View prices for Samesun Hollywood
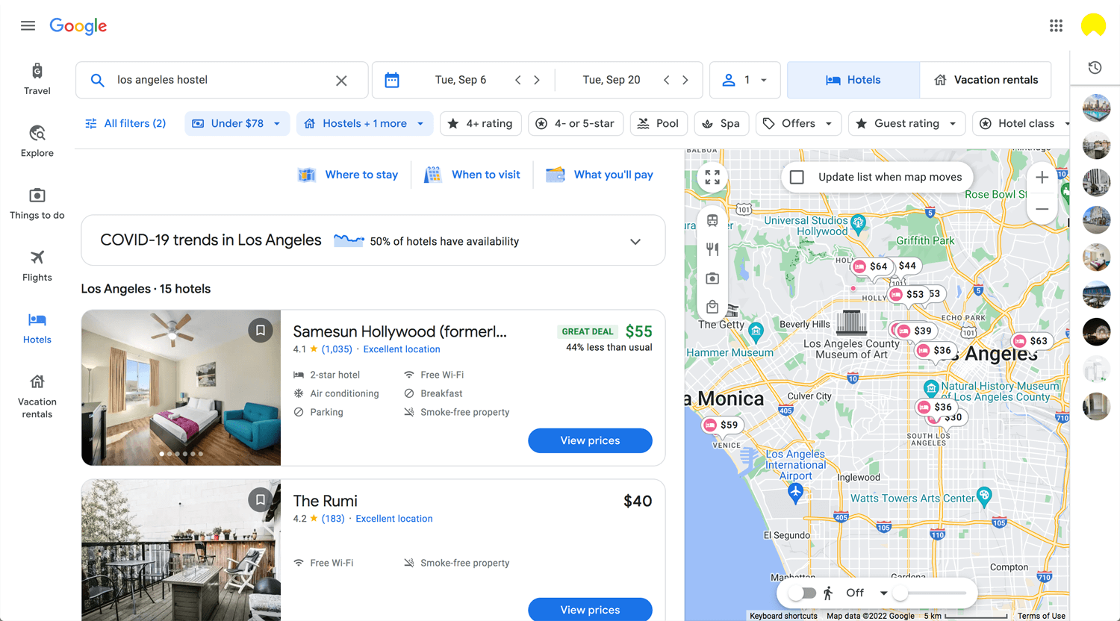Screen dimensions: 1120x621 click(x=590, y=440)
